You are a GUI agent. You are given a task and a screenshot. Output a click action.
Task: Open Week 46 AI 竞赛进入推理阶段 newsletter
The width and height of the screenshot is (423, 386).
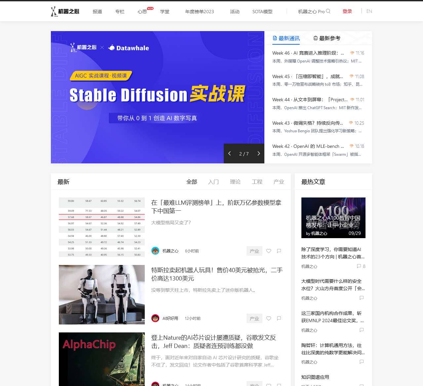[x=308, y=53]
